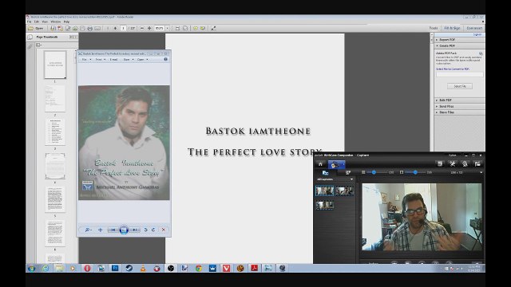Open the Open dropdown in photo viewer
The image size is (511, 287).
pos(142,60)
